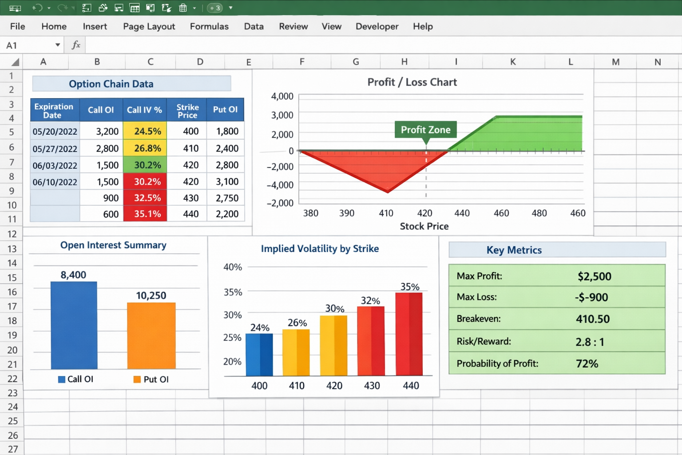The width and height of the screenshot is (682, 455).
Task: Open the Developer tab
Action: (x=377, y=27)
